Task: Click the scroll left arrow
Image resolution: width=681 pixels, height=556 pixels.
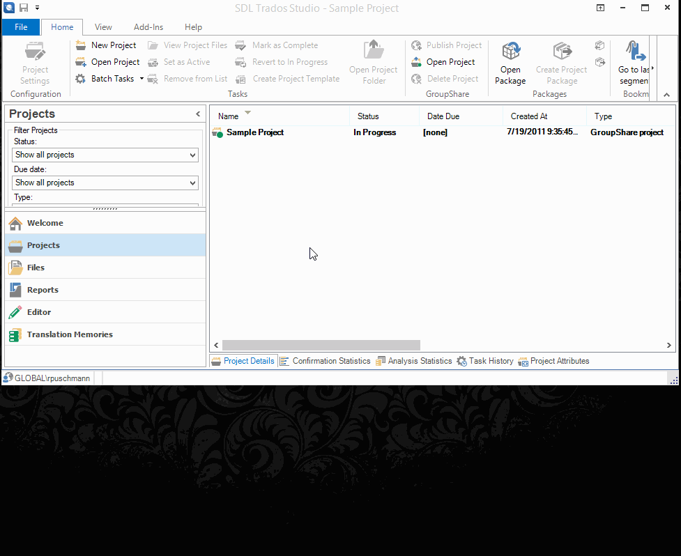Action: click(x=216, y=345)
